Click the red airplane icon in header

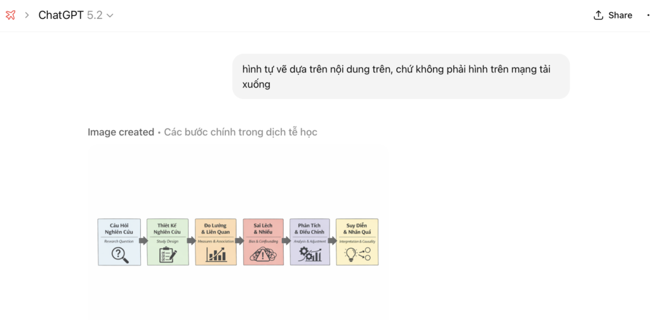coord(10,15)
